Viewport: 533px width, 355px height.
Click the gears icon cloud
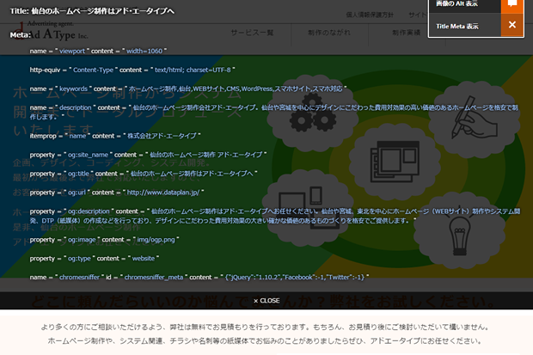(312, 113)
